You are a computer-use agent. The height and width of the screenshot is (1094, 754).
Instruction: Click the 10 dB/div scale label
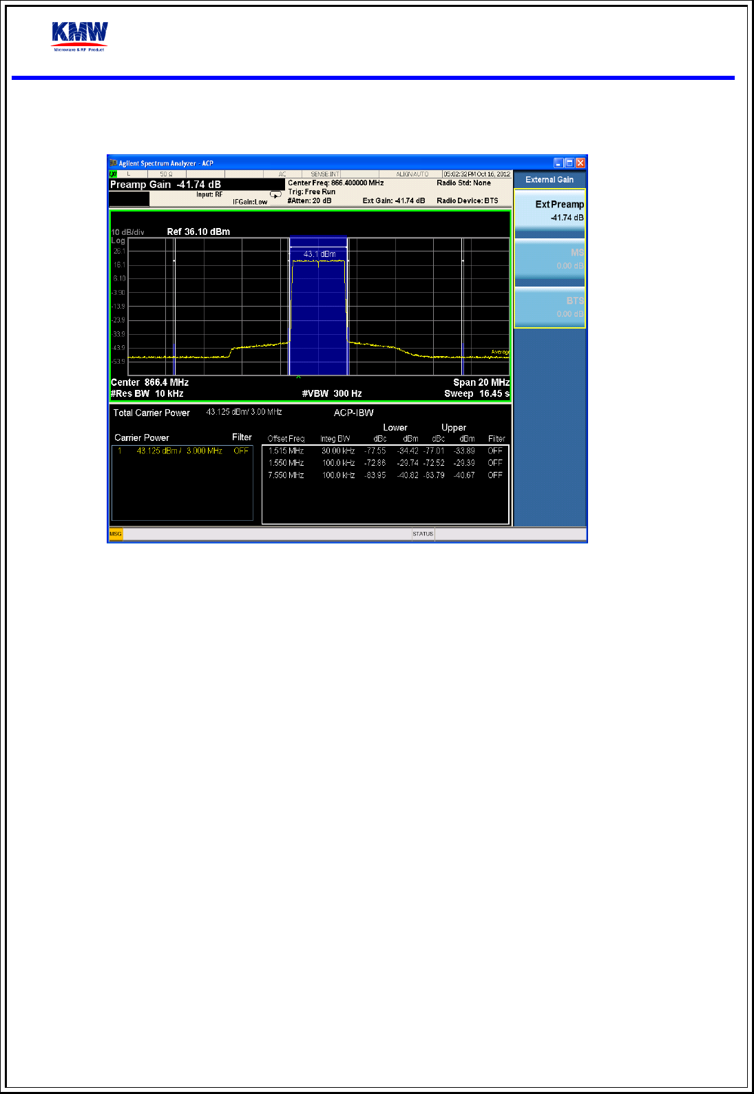pyautogui.click(x=127, y=232)
